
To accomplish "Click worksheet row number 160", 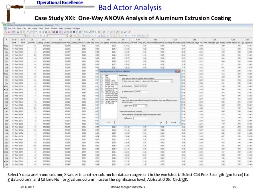I will (x=7, y=164).
